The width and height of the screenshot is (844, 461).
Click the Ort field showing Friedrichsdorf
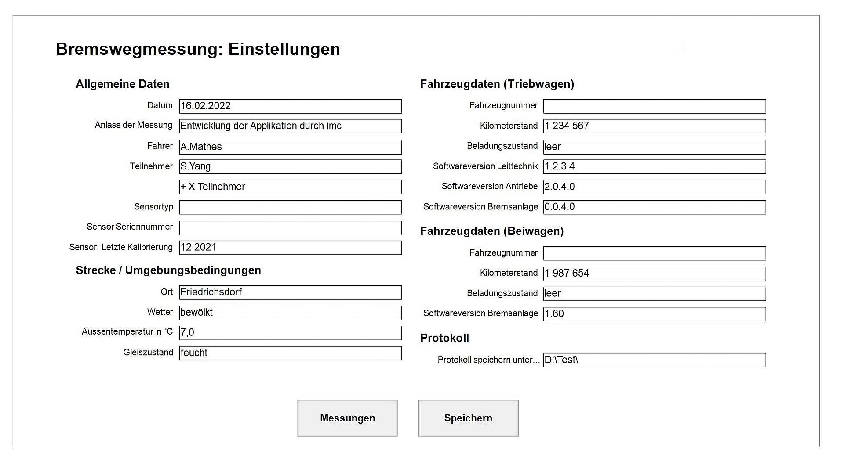[290, 292]
